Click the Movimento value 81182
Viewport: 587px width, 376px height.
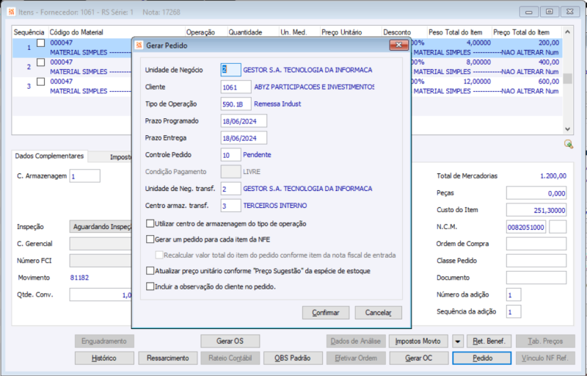coord(79,278)
